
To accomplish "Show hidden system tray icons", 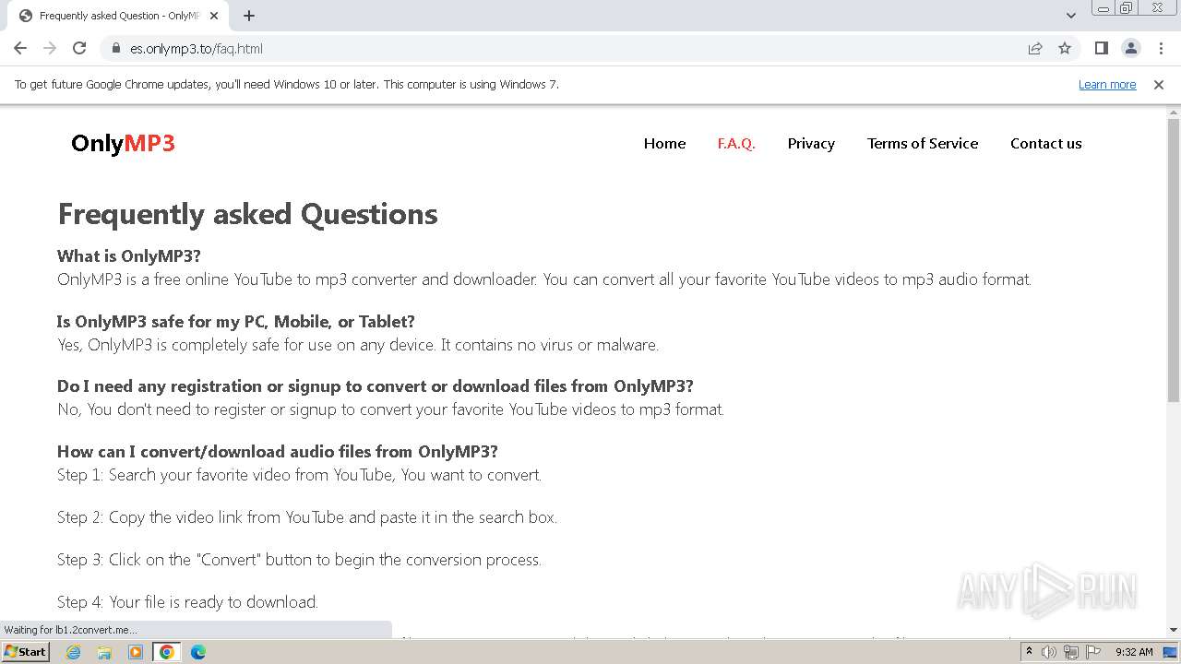I will (1029, 652).
